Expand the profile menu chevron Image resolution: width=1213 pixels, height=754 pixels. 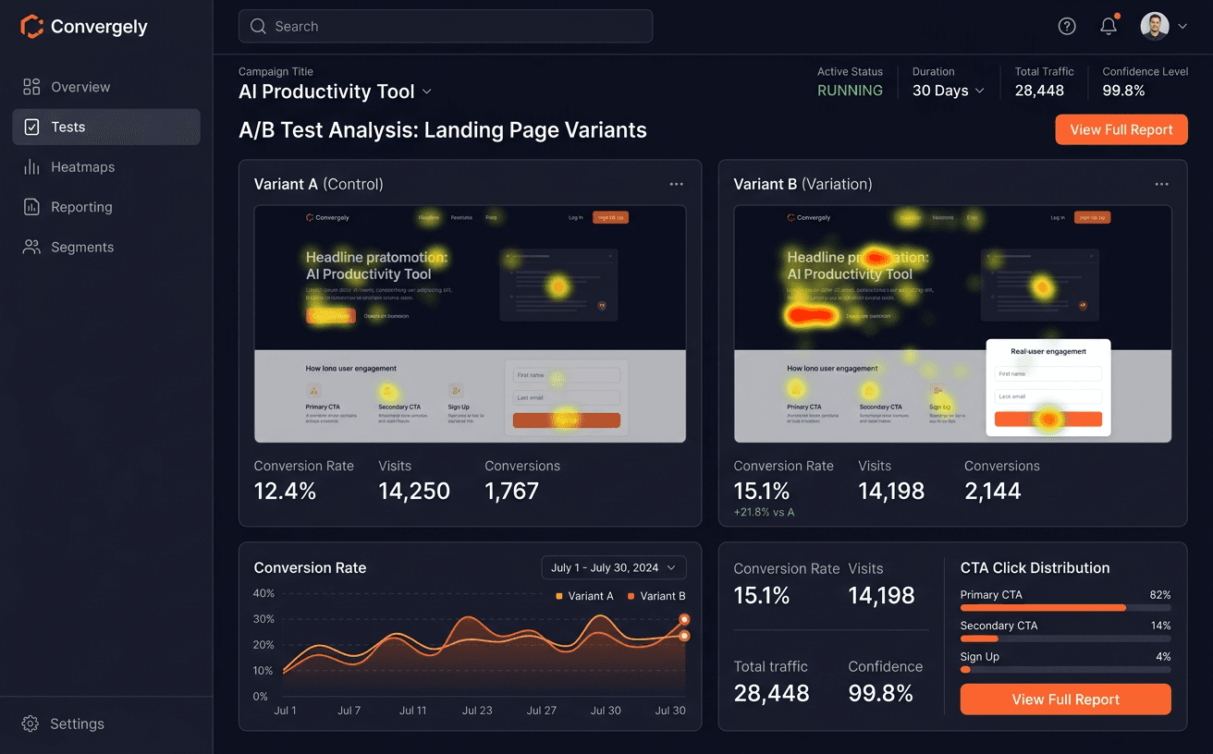coord(1182,27)
